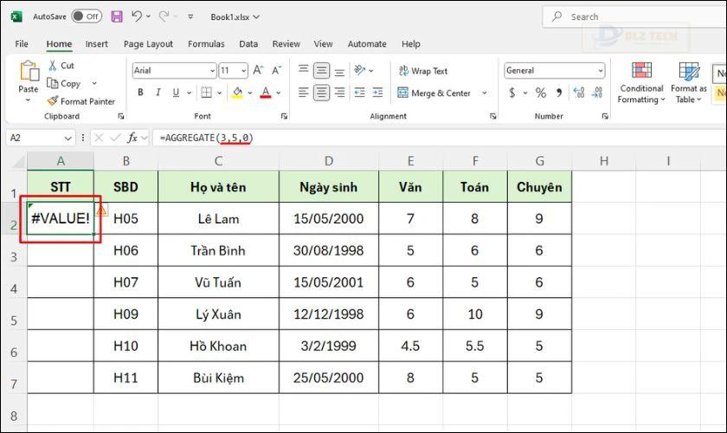This screenshot has width=727, height=433.
Task: Apply the yellow Fill Color bucket
Action: (237, 93)
